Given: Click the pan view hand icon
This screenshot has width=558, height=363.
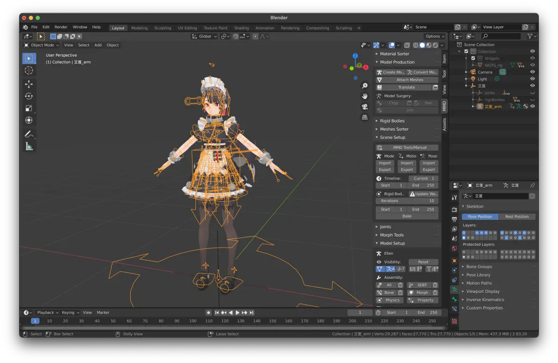Looking at the screenshot, I should click(365, 96).
